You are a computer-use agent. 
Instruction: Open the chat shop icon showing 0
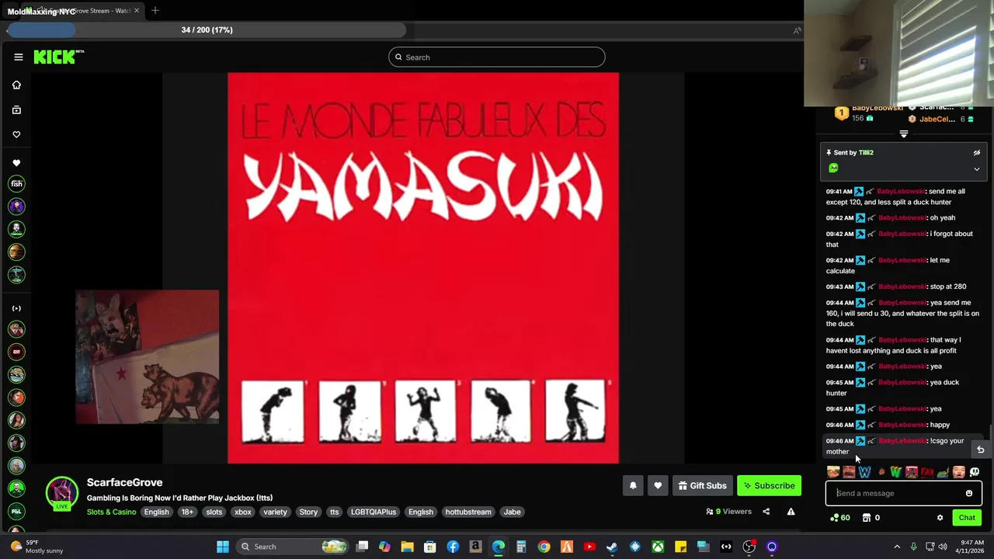pyautogui.click(x=871, y=518)
